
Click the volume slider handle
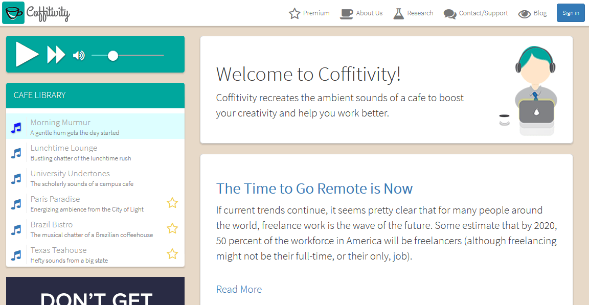113,55
